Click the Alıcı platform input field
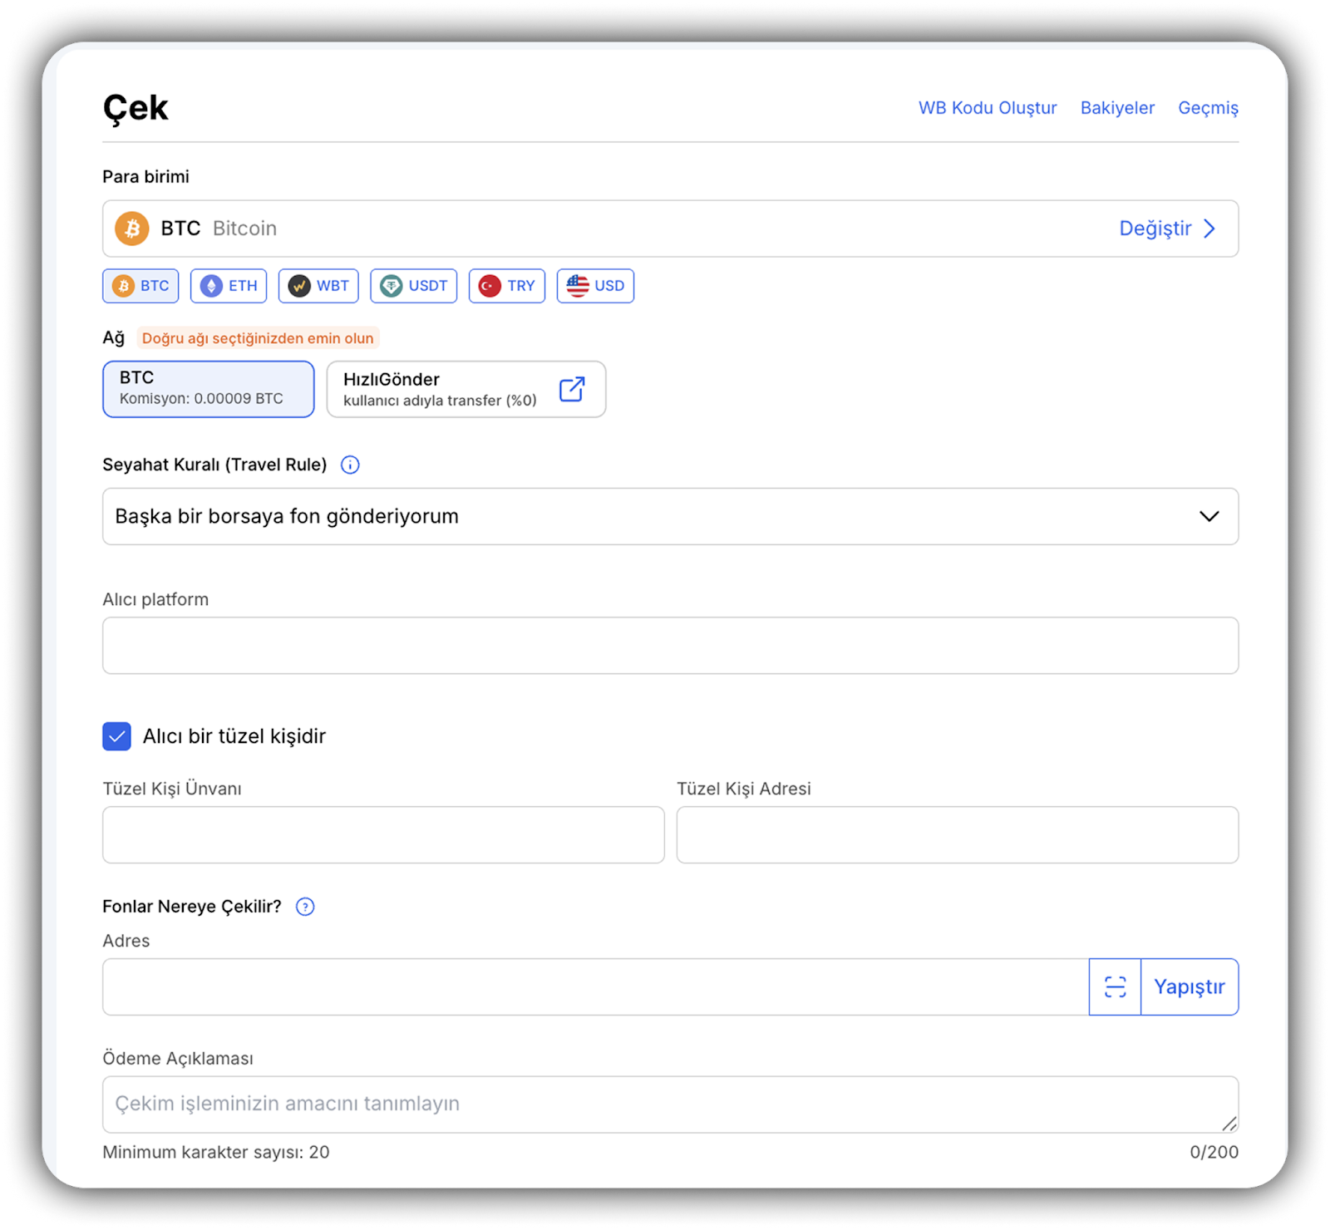 click(x=670, y=645)
